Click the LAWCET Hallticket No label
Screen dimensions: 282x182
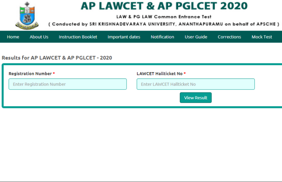[x=159, y=74]
